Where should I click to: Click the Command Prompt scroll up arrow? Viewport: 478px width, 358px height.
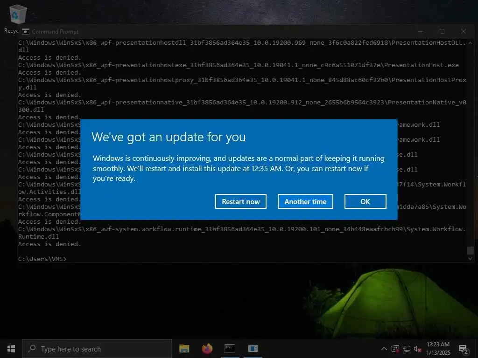tap(470, 43)
